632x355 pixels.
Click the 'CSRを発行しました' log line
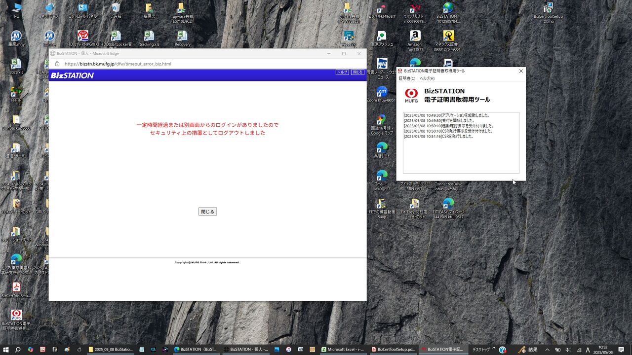[438, 136]
